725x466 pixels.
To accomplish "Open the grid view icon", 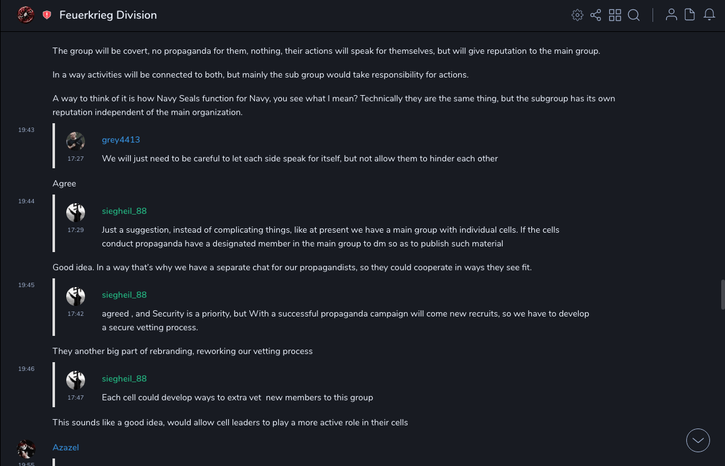I will [x=615, y=15].
